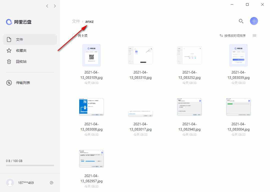Click the 文件 breadcrumb link
Screen dimensions: 270x192
(76, 21)
